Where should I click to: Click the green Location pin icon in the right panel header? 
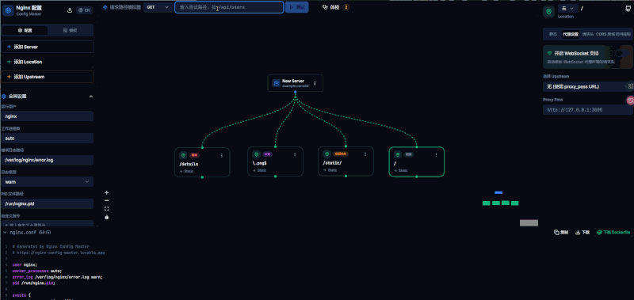[548, 12]
